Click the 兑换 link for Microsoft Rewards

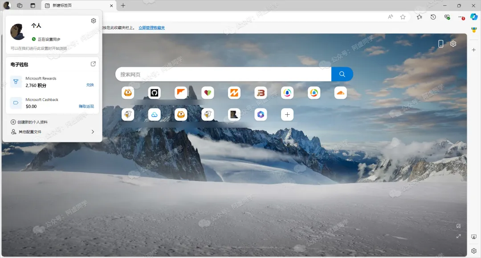90,85
